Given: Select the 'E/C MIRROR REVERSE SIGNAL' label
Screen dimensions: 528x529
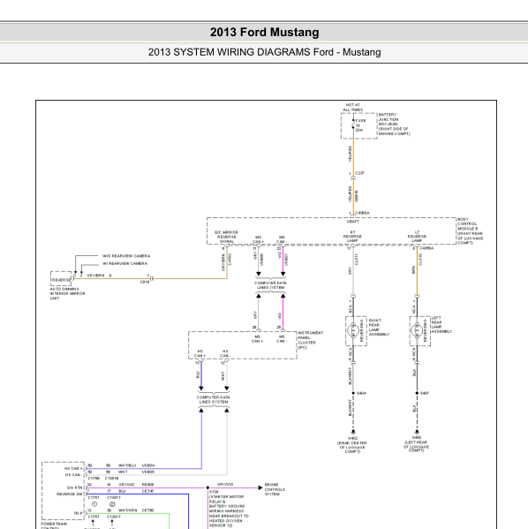Looking at the screenshot, I should (226, 237).
